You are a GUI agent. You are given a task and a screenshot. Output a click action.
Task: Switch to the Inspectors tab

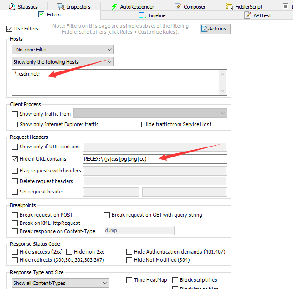74,7
